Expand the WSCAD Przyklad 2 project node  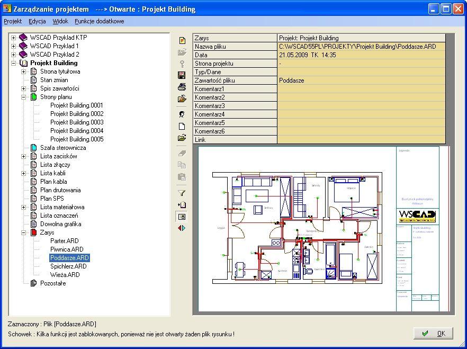click(x=13, y=55)
